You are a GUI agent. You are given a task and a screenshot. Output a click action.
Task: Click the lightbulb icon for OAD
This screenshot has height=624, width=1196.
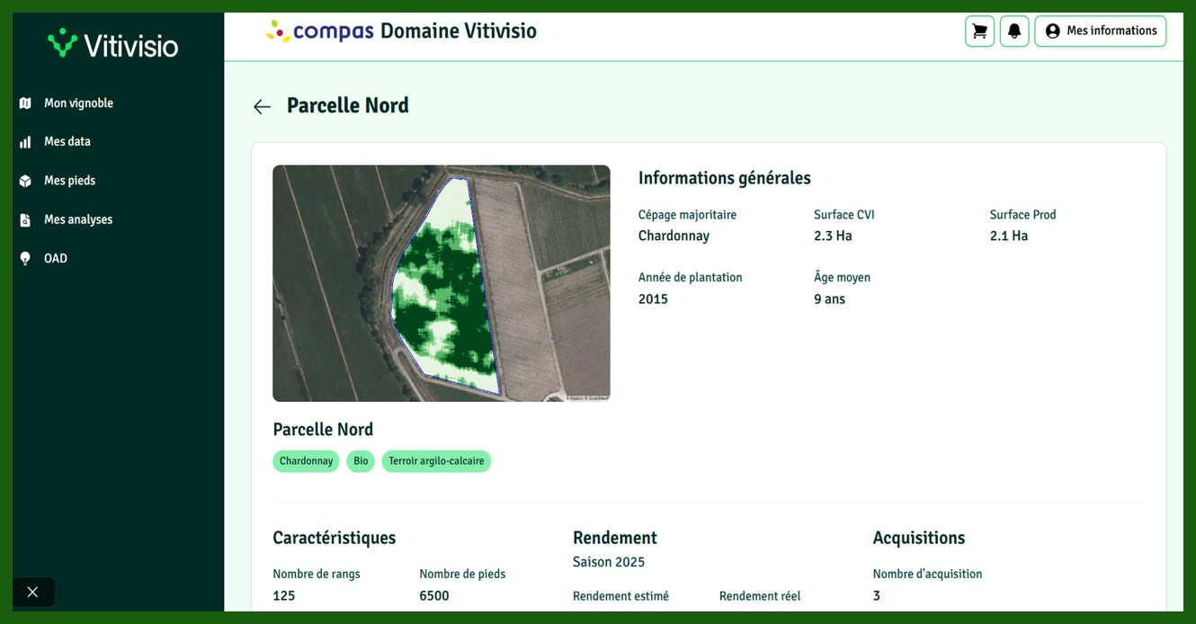25,259
